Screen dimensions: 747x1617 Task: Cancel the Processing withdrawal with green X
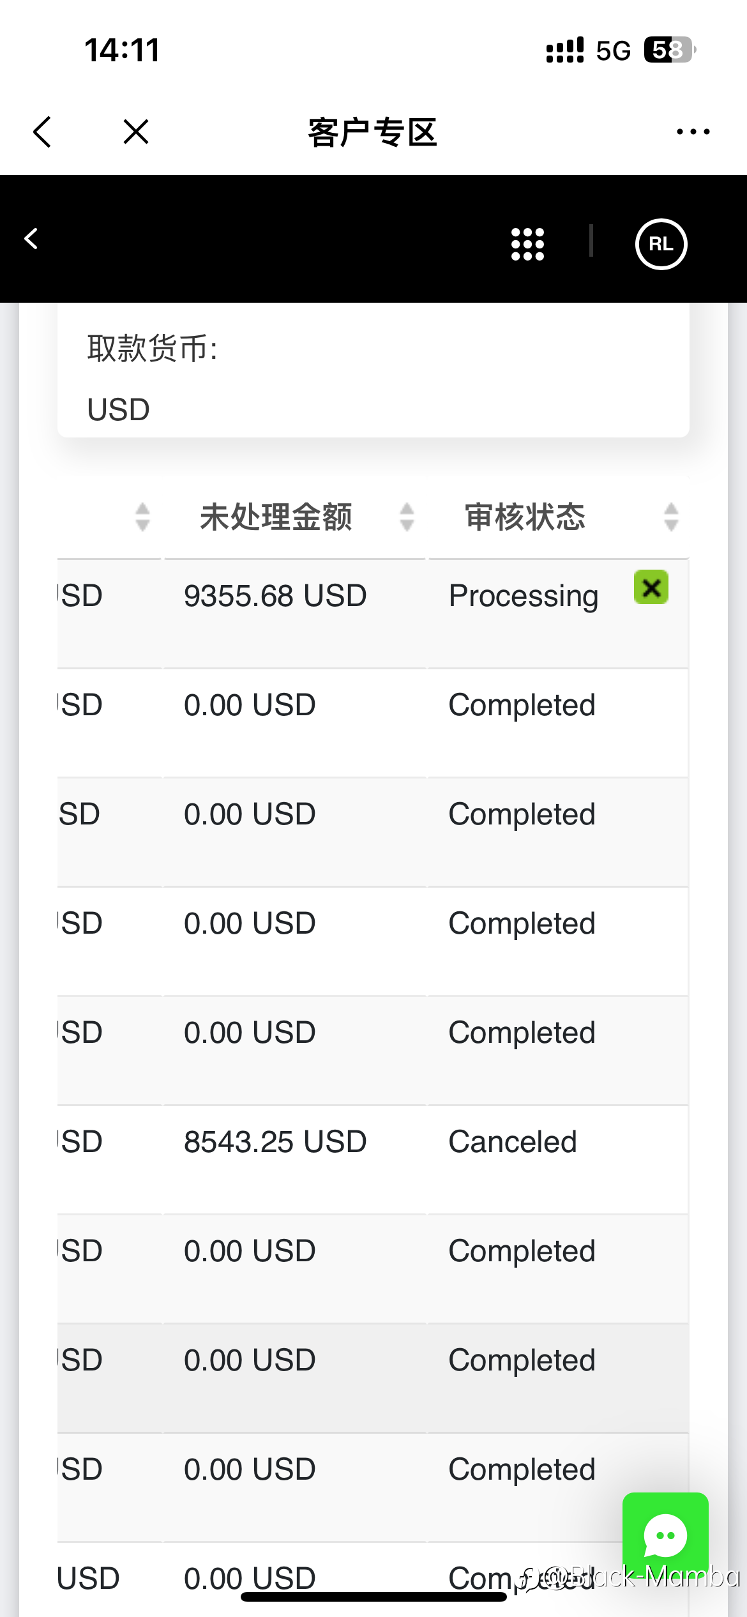(x=651, y=587)
